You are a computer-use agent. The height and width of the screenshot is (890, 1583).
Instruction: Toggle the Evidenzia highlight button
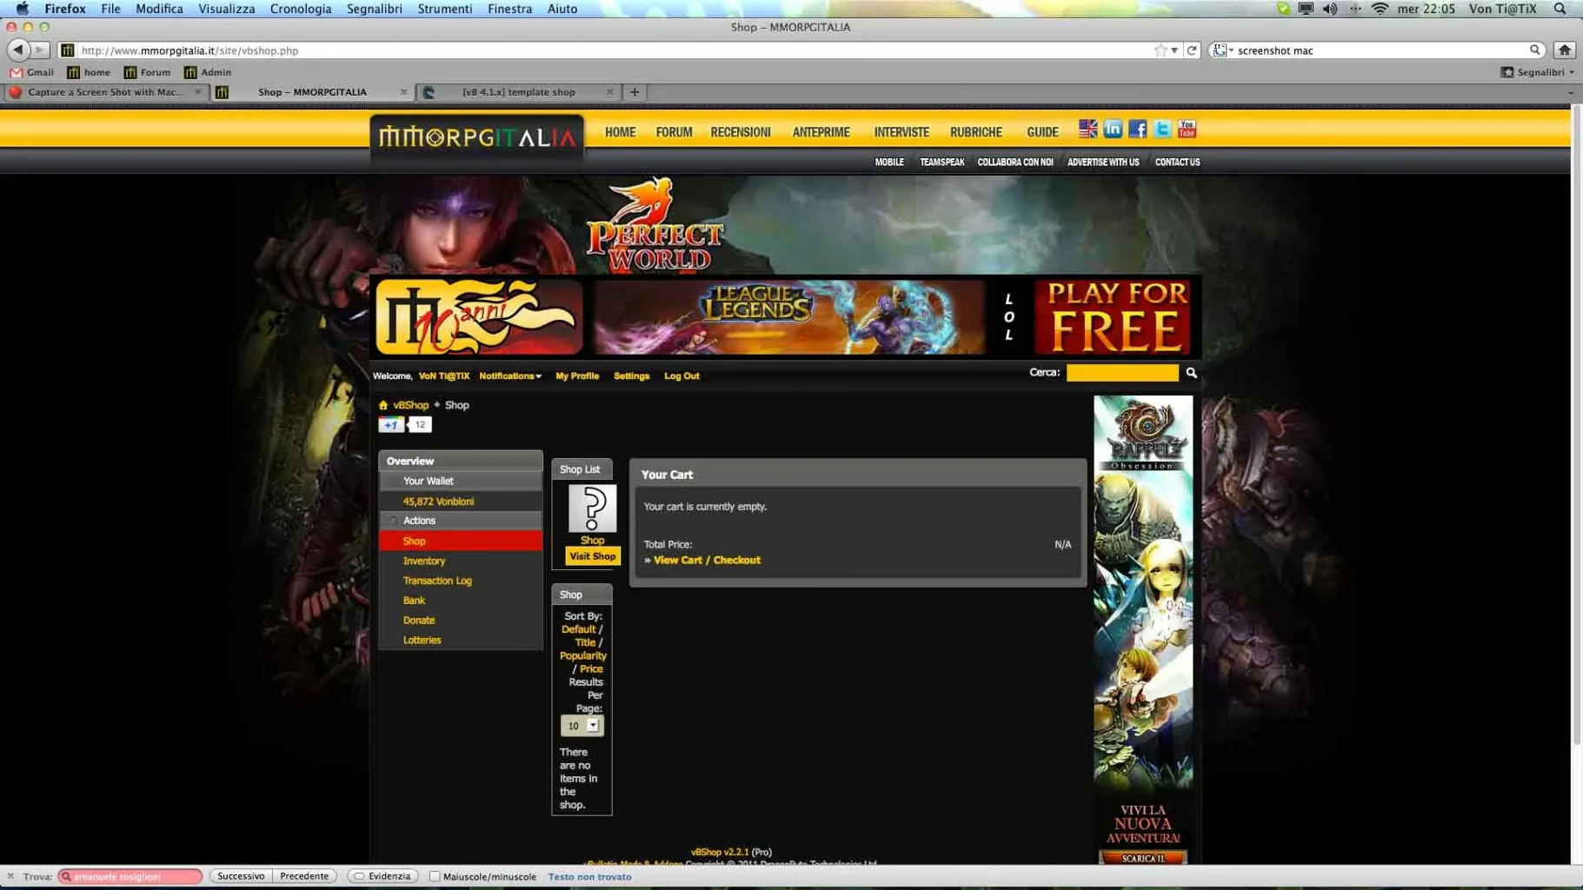(382, 876)
